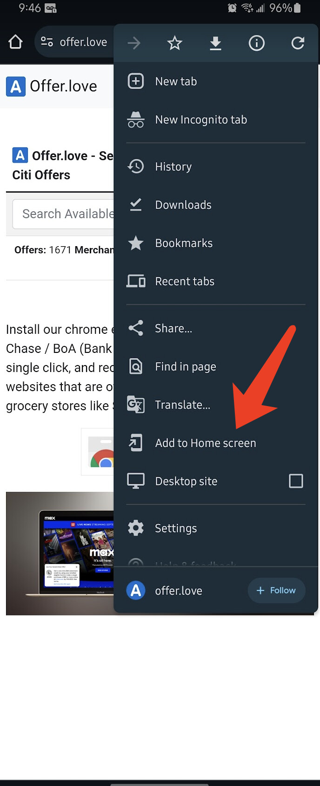Click the Offer.love logo icon in header
Viewport: 320px width, 786px height.
[x=15, y=86]
